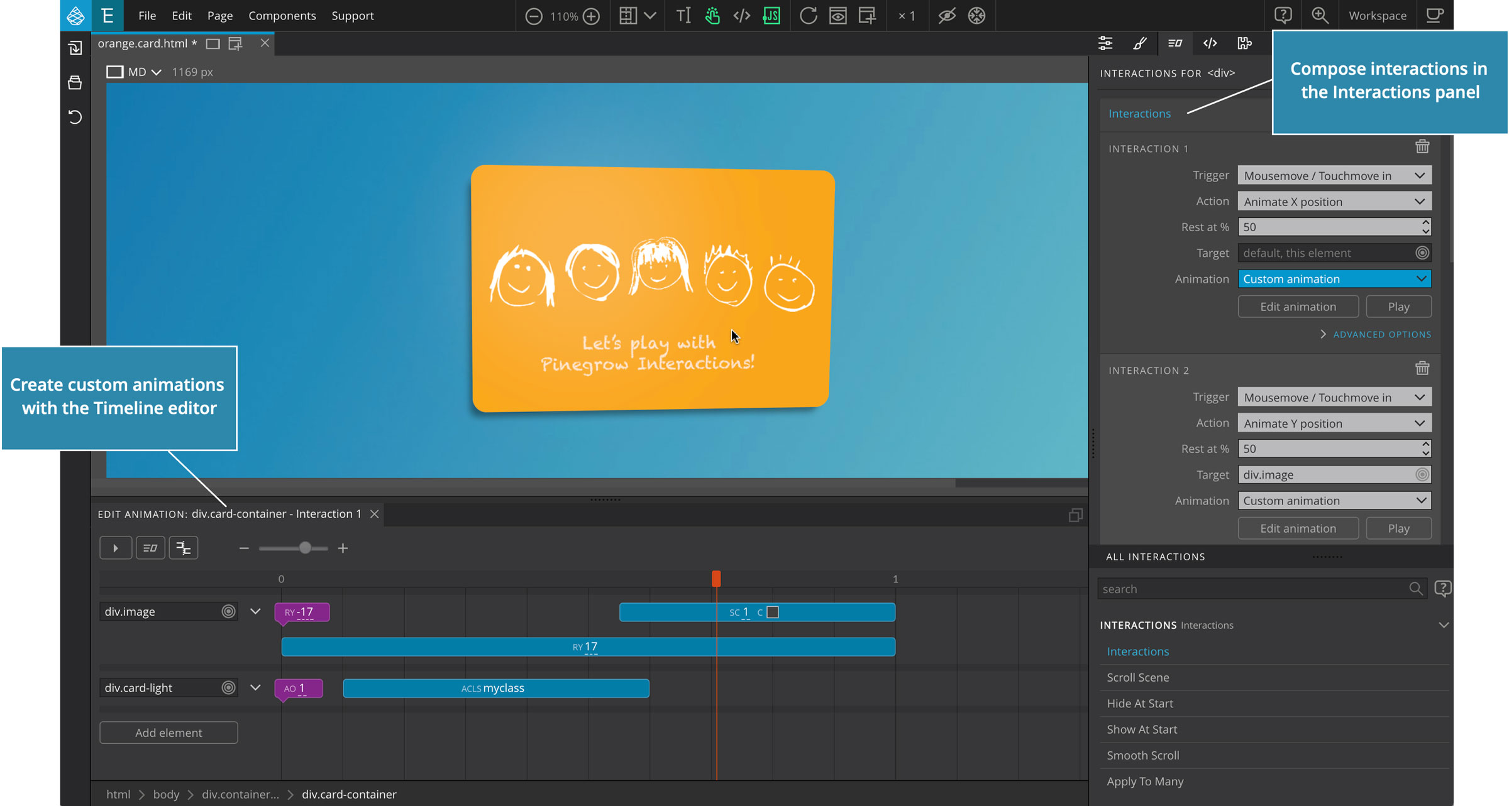This screenshot has height=806, width=1509.
Task: Open the element properties sliders tab icon
Action: (x=1105, y=43)
